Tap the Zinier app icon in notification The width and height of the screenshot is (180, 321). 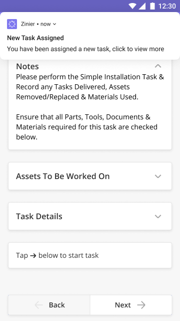pos(12,24)
